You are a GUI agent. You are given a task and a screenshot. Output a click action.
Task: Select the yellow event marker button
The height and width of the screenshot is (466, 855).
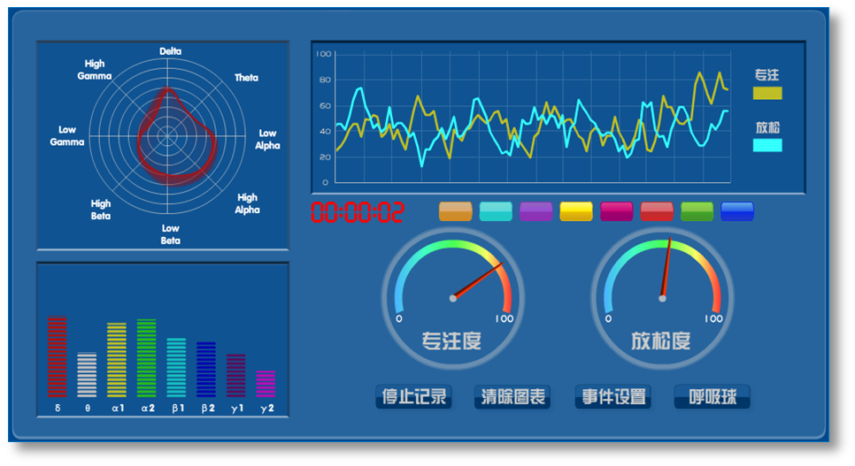pos(576,211)
